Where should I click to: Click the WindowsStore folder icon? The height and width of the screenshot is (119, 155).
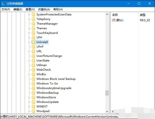34,97
